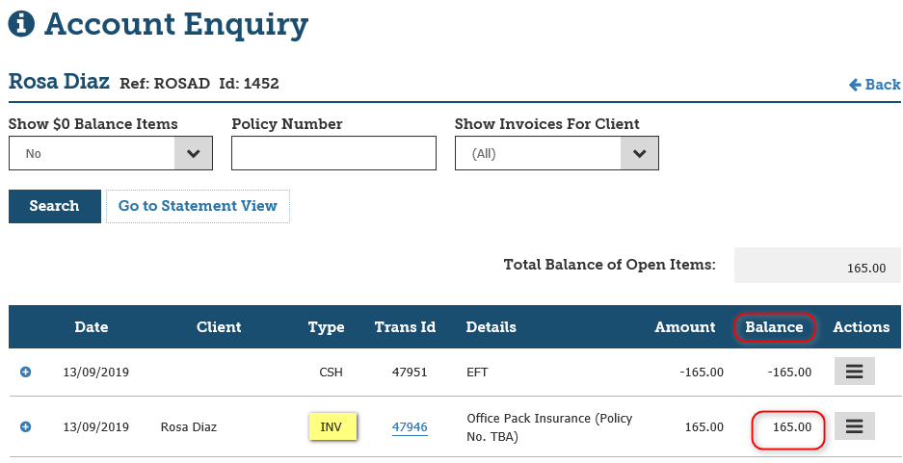
Task: Click the Back arrow icon
Action: pos(855,85)
